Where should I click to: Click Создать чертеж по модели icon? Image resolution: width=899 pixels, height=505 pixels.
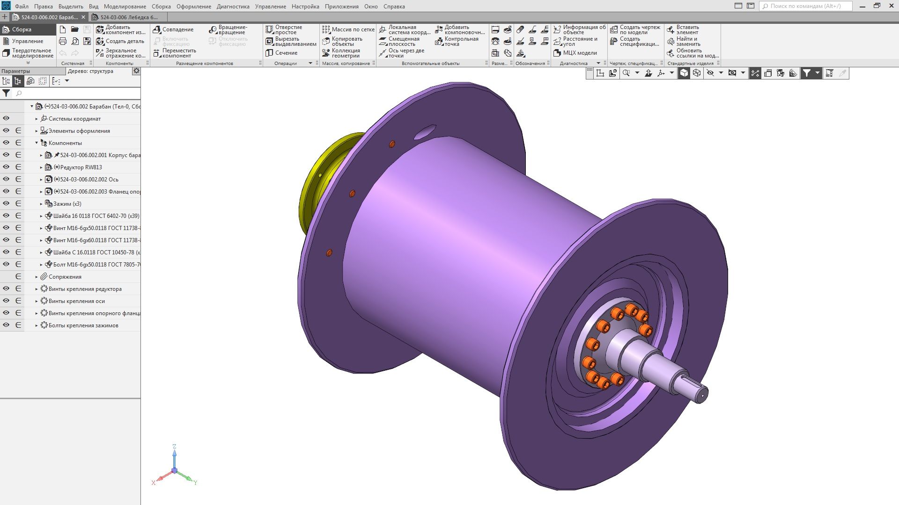(x=614, y=29)
